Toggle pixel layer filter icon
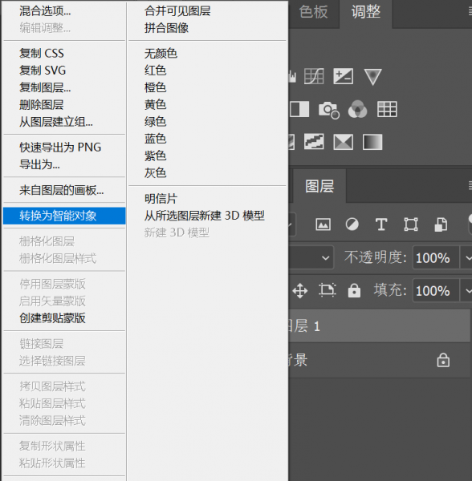 tap(323, 224)
